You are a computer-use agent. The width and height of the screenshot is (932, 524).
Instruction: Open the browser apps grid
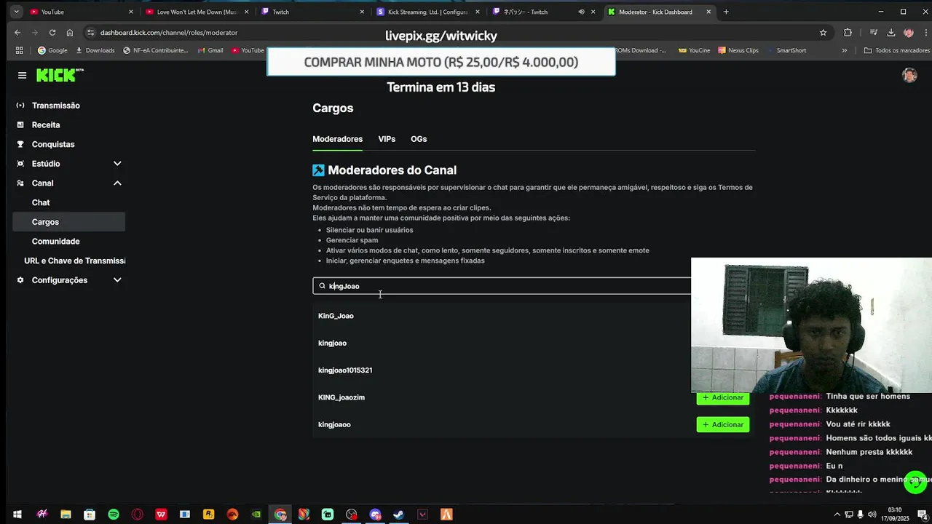coord(19,50)
